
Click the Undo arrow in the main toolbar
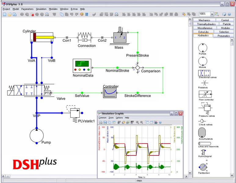pos(72,14)
